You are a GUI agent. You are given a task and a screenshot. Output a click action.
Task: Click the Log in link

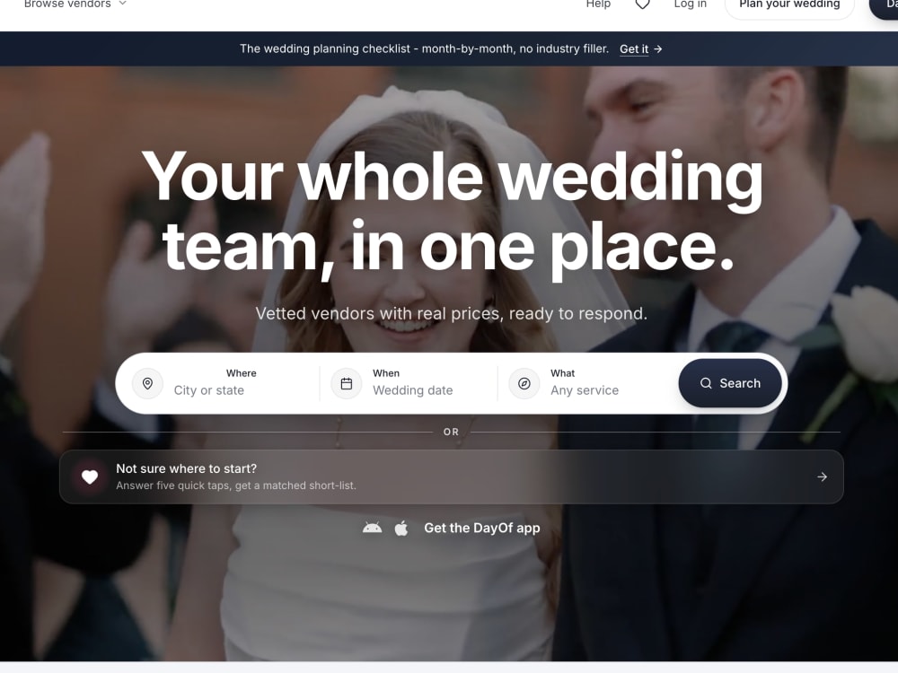690,4
